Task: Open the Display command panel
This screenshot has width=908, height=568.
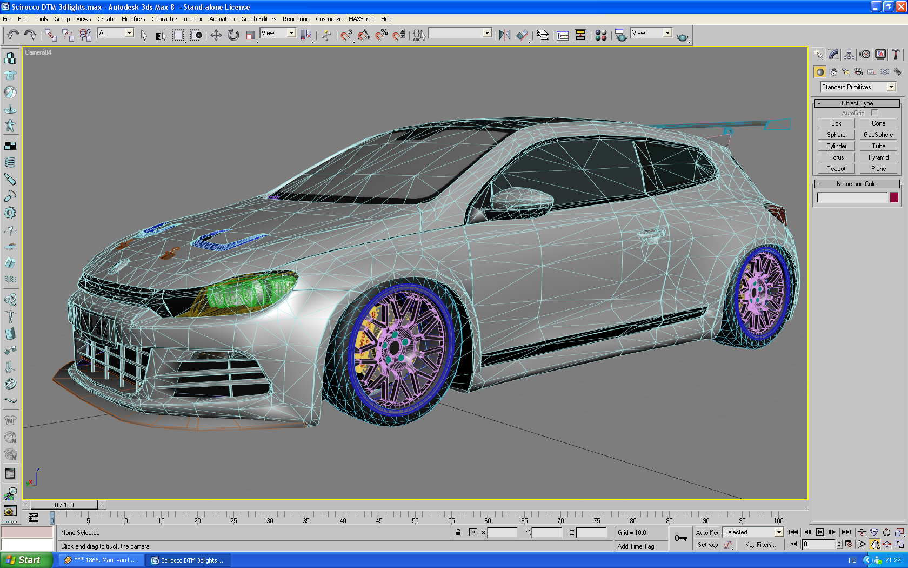Action: pyautogui.click(x=880, y=54)
